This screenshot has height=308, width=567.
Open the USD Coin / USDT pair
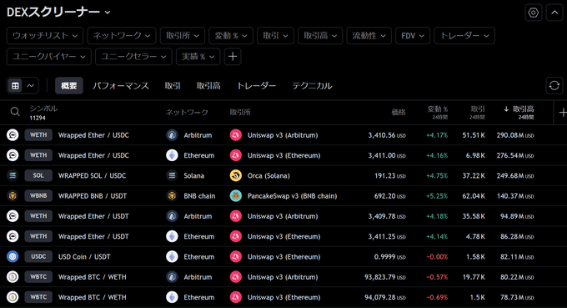click(x=84, y=256)
